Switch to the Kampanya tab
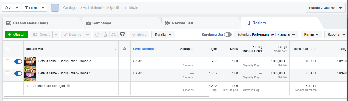The image size is (348, 101). coord(121,23)
